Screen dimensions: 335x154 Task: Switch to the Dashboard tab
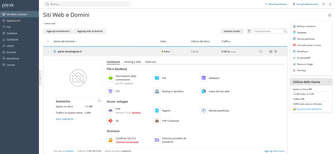point(113,62)
